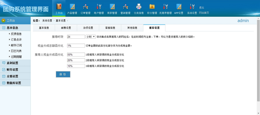Click the 返利设置 chat bubble icon
Screen dimensions: 260x115
4,63
